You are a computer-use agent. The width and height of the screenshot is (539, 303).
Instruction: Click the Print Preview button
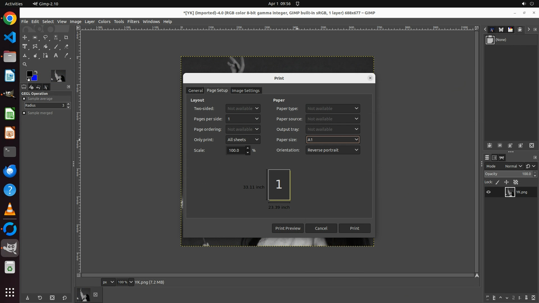click(287, 228)
